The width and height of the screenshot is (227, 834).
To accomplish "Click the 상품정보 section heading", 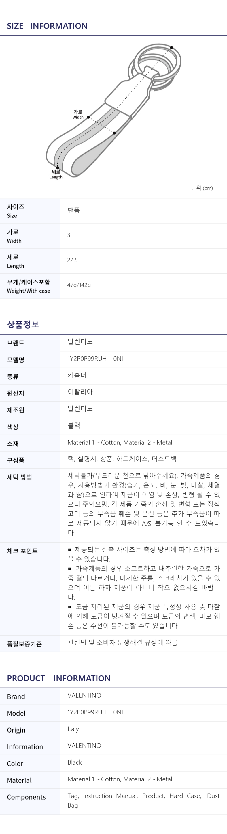I will click(23, 324).
